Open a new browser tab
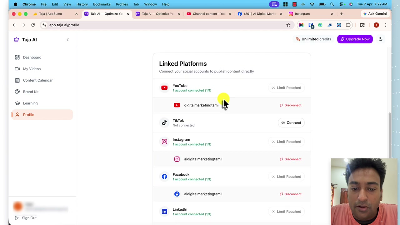This screenshot has height=225, width=400. point(341,14)
